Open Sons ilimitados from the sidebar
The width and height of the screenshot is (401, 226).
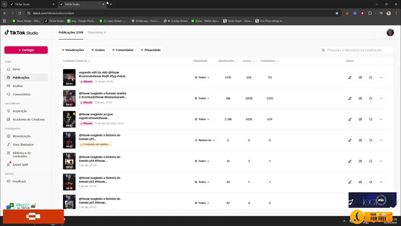[x=23, y=145]
